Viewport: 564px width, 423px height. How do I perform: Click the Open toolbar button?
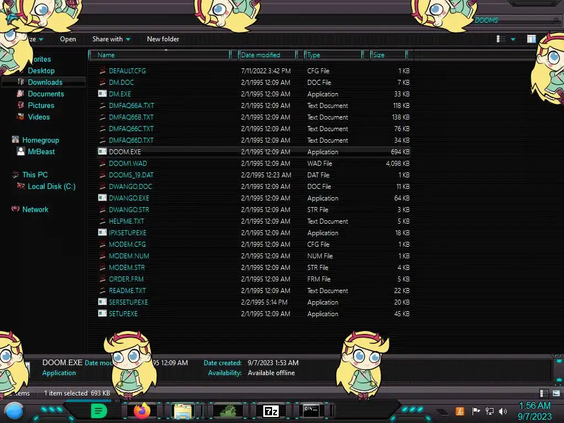(x=68, y=39)
